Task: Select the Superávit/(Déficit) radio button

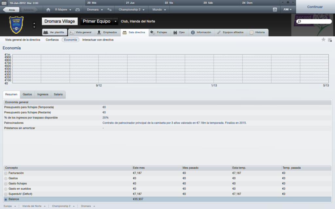Action: [x=6, y=194]
